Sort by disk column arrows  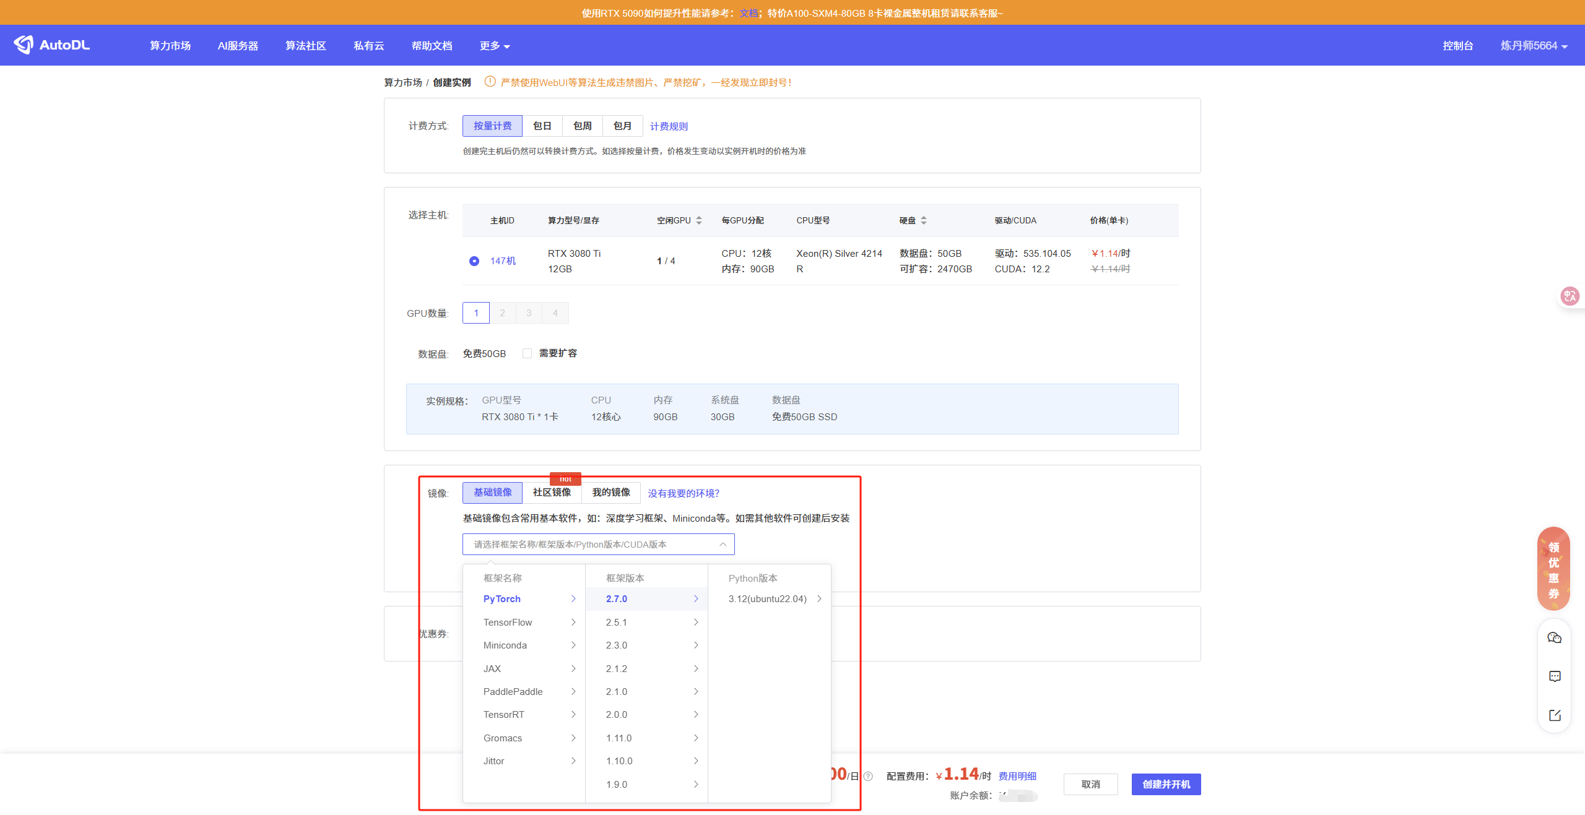tap(924, 220)
